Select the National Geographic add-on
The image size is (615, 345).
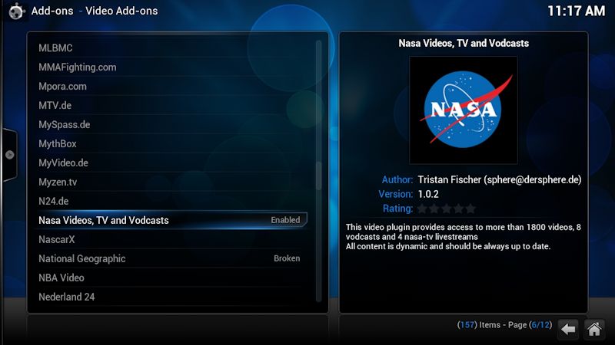point(172,258)
